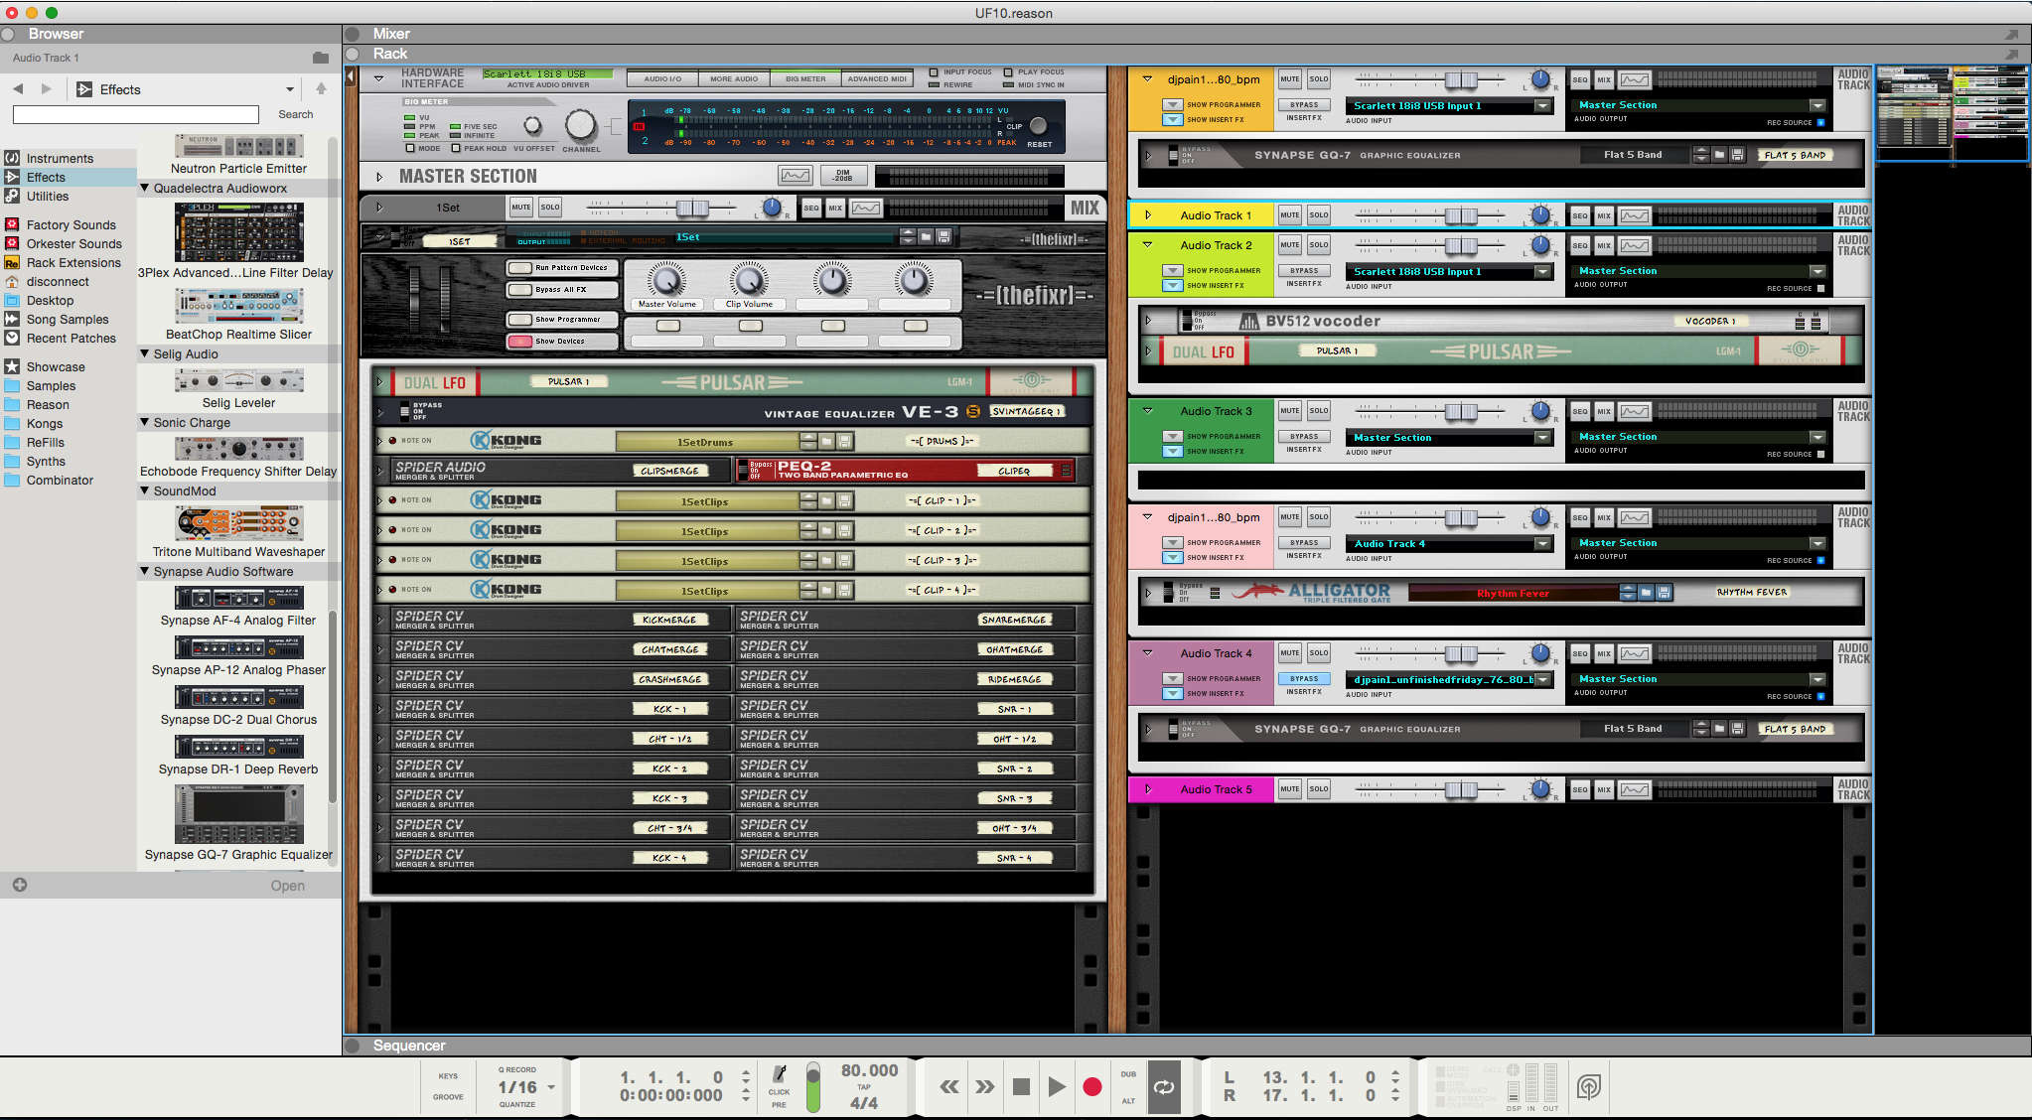
Task: Click the Tap tempo label
Action: tap(864, 1087)
